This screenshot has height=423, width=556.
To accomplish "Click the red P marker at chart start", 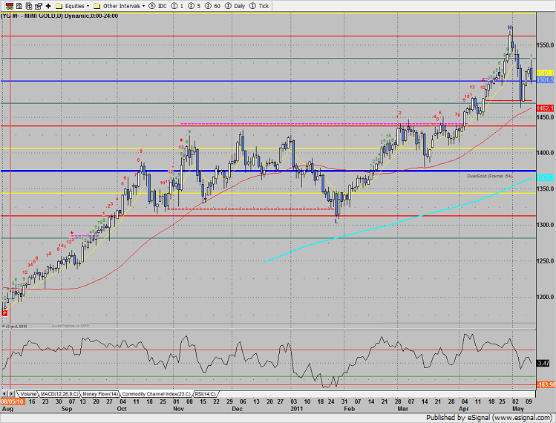I will (x=4, y=312).
